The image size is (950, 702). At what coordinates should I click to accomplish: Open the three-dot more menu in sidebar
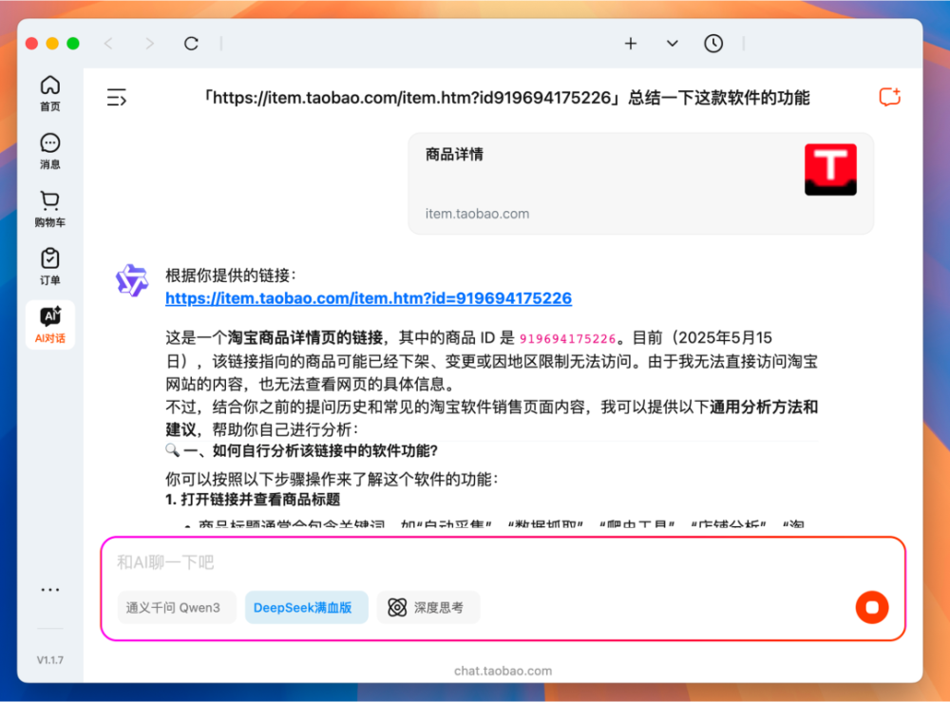(49, 589)
